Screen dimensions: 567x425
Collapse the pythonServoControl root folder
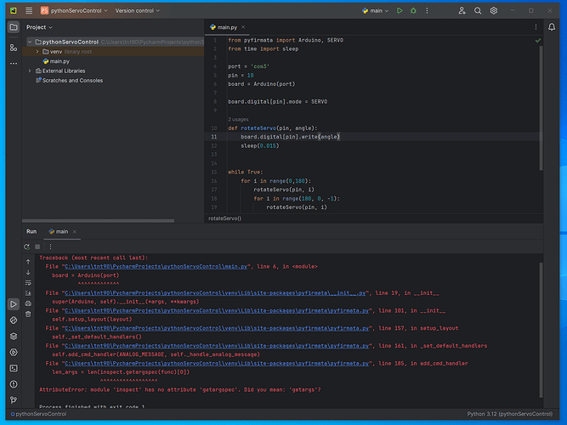tap(30, 42)
